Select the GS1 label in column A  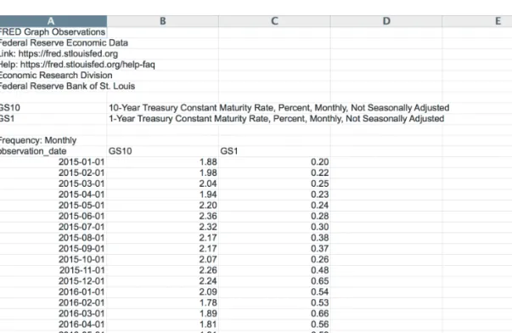pyautogui.click(x=53, y=119)
